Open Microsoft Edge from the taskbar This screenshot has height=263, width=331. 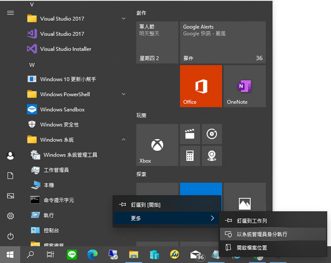click(92, 255)
